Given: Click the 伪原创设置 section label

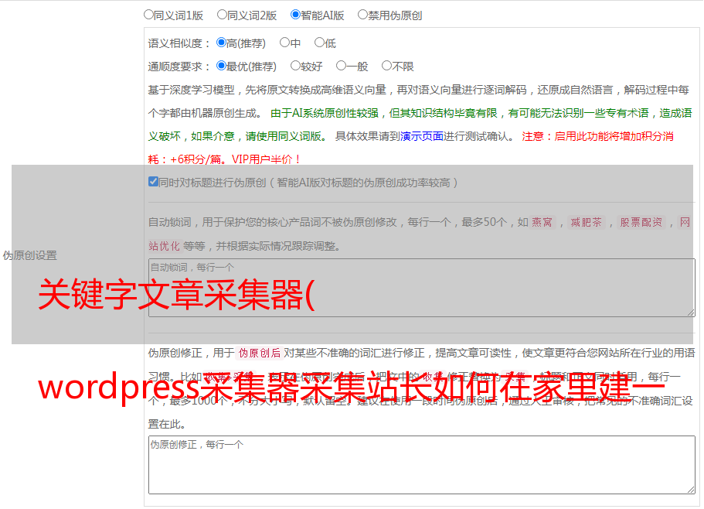Looking at the screenshot, I should (29, 255).
